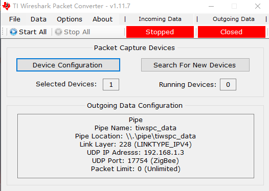The height and width of the screenshot is (191, 269).
Task: Click the Device Configuration button
Action: (68, 65)
